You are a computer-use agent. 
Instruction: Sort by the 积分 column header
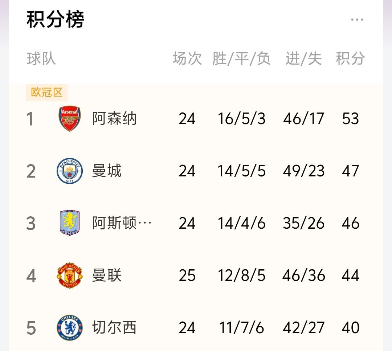[350, 59]
